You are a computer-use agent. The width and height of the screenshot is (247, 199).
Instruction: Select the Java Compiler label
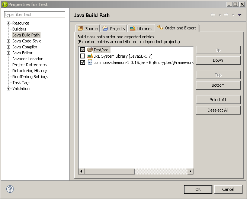[25, 47]
